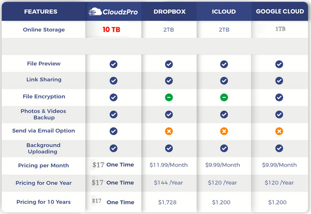This screenshot has height=214, width=311.
Task: Click the Photos & Videos Backup label
Action: click(x=43, y=114)
